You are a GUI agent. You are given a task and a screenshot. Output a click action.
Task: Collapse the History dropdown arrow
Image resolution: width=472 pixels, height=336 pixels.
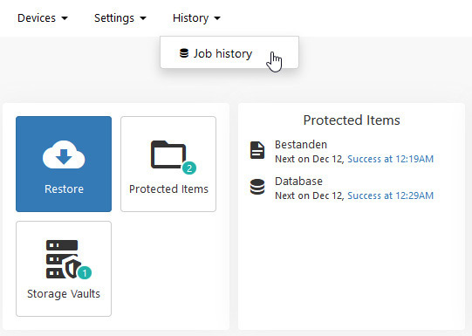(x=217, y=18)
